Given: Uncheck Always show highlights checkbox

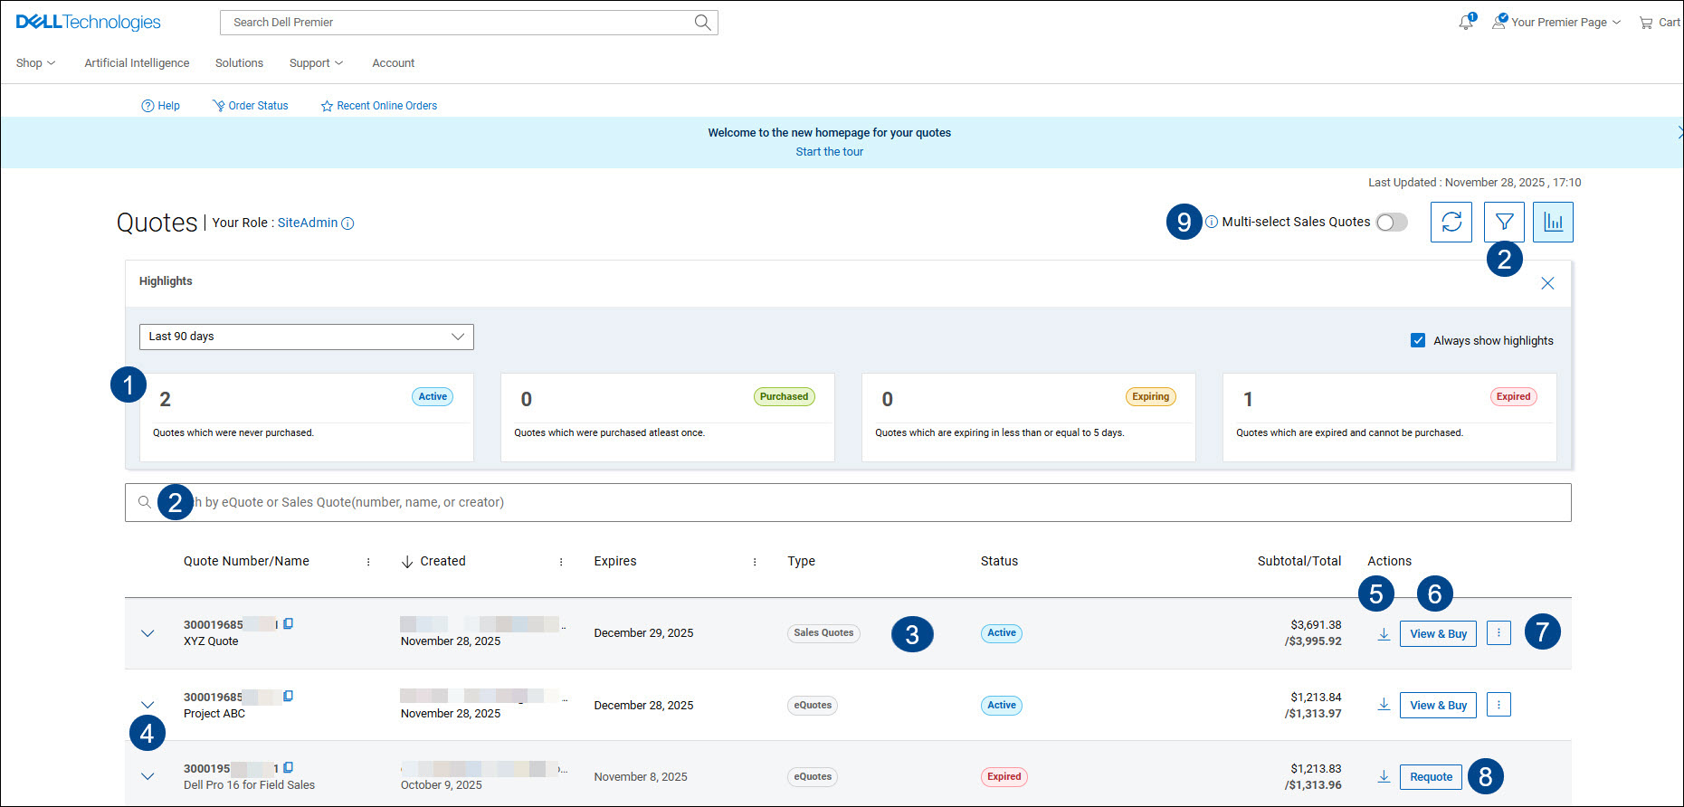Looking at the screenshot, I should coord(1418,341).
